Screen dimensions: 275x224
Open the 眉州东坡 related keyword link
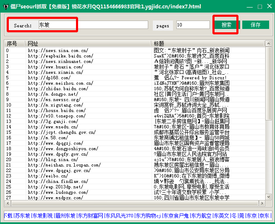[x=65, y=216]
